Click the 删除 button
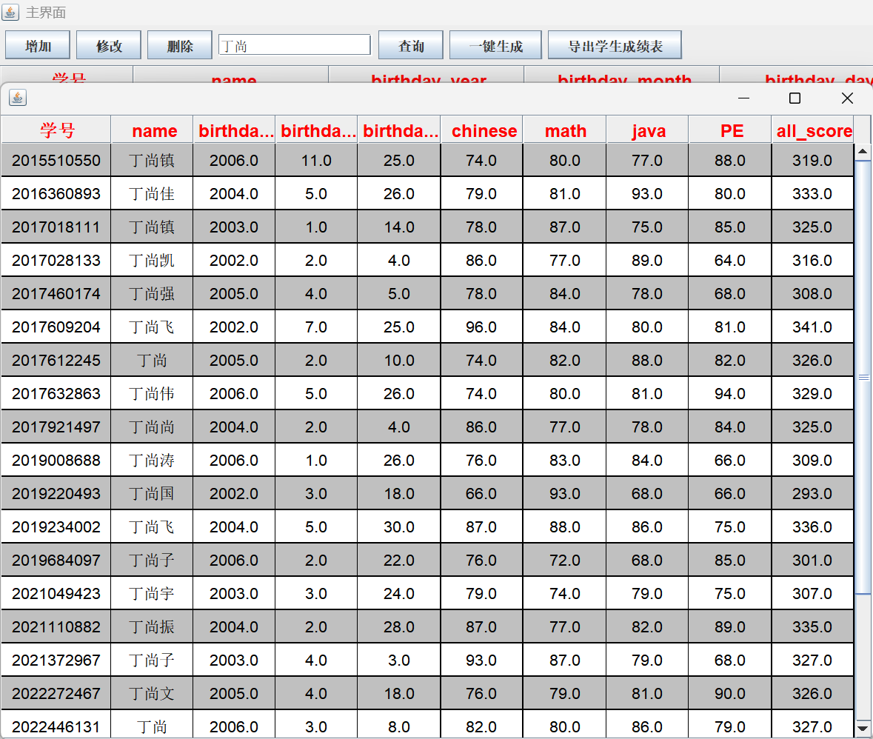This screenshot has height=739, width=873. coord(180,46)
